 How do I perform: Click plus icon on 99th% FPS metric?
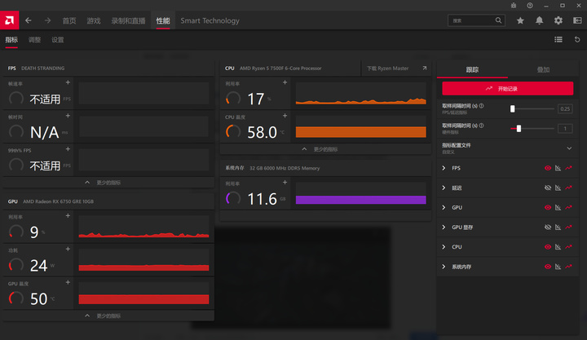click(x=68, y=149)
